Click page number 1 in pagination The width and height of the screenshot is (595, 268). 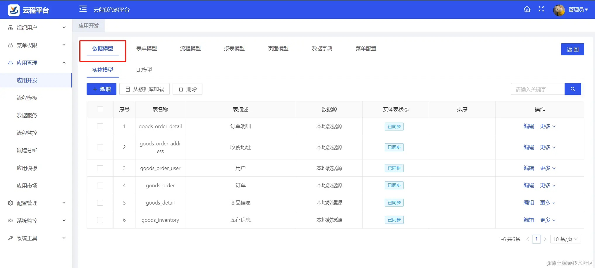(536, 239)
